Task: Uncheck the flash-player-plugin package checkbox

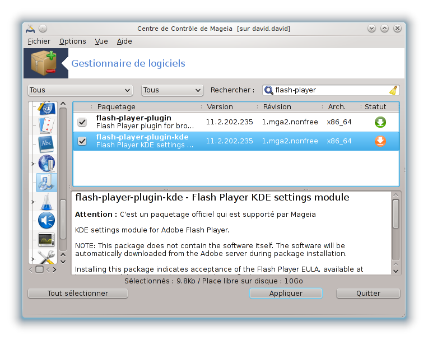Action: (x=82, y=122)
